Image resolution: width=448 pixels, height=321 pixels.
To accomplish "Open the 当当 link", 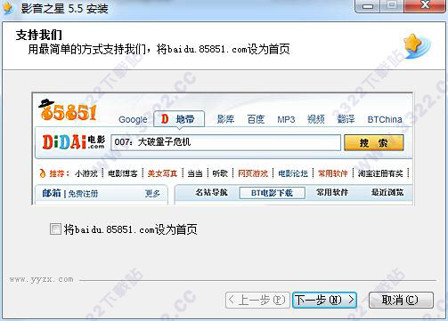I will click(195, 173).
